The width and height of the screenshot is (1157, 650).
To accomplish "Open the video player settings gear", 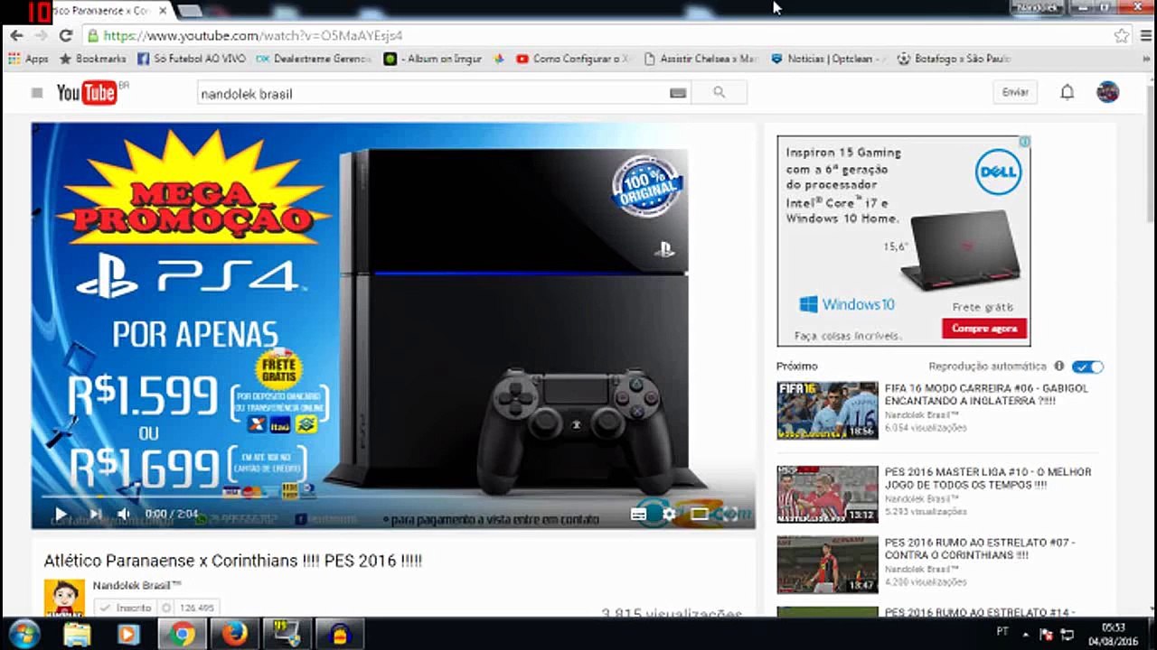I will pos(669,514).
